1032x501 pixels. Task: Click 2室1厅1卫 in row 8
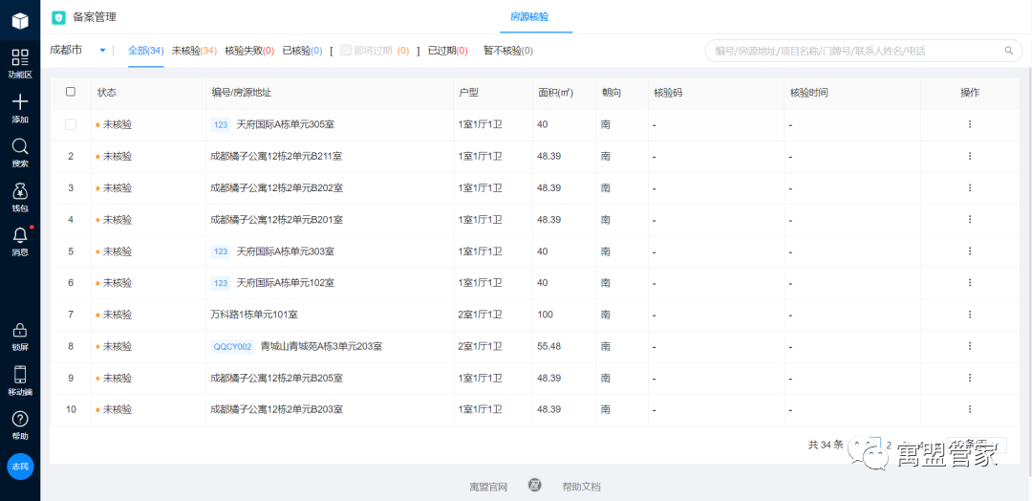(481, 346)
